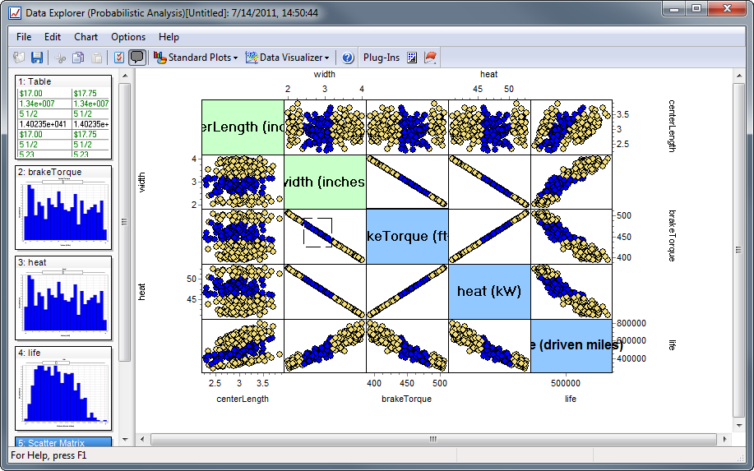Click the Help question mark icon
The image size is (754, 471).
click(348, 58)
